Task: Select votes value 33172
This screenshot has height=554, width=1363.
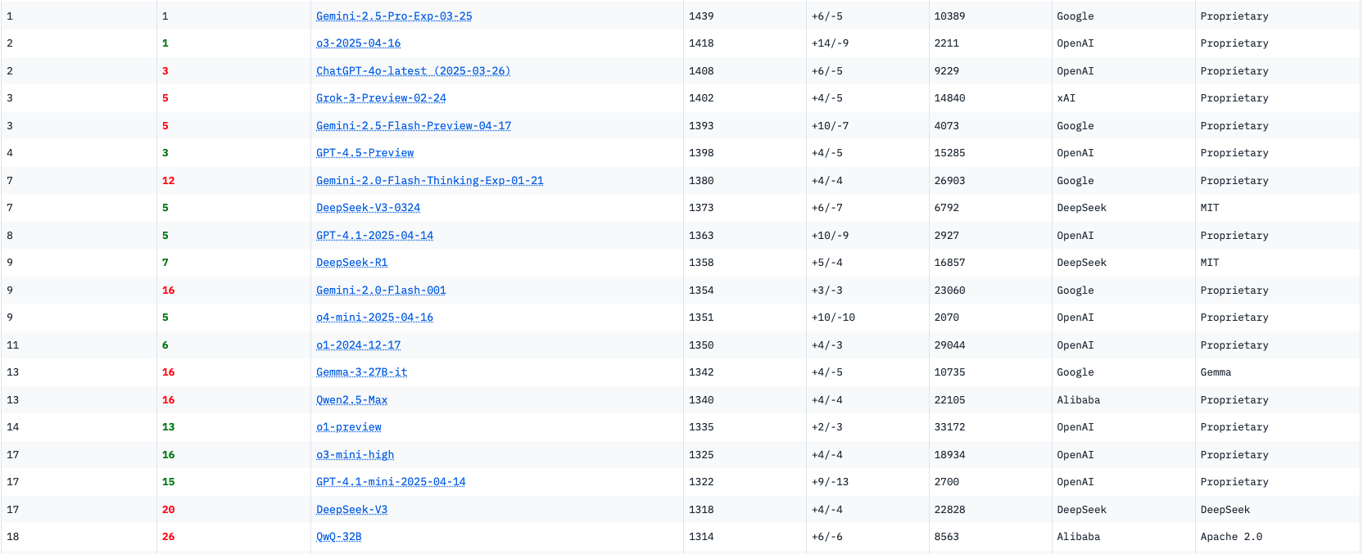Action: pos(950,427)
